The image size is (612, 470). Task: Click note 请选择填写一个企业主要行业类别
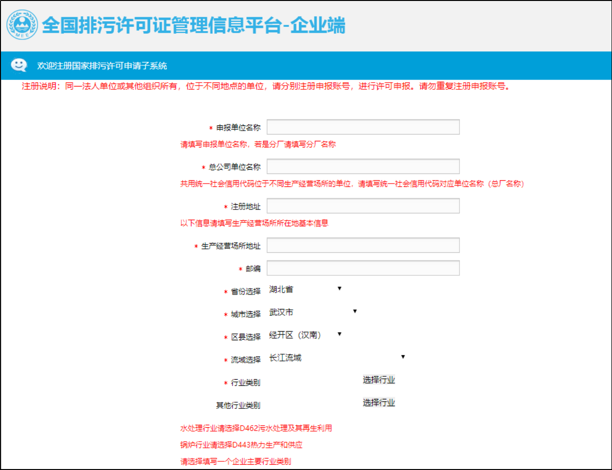[235, 461]
